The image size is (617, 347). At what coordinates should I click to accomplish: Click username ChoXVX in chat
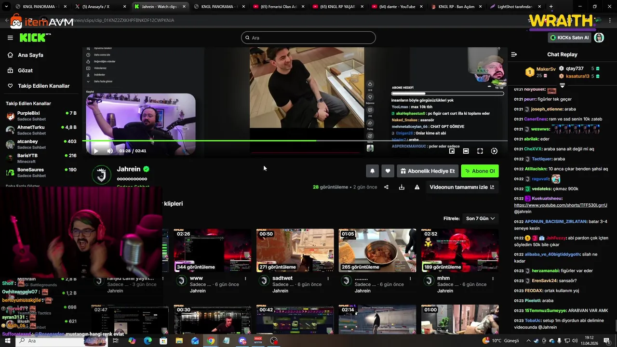point(533,149)
